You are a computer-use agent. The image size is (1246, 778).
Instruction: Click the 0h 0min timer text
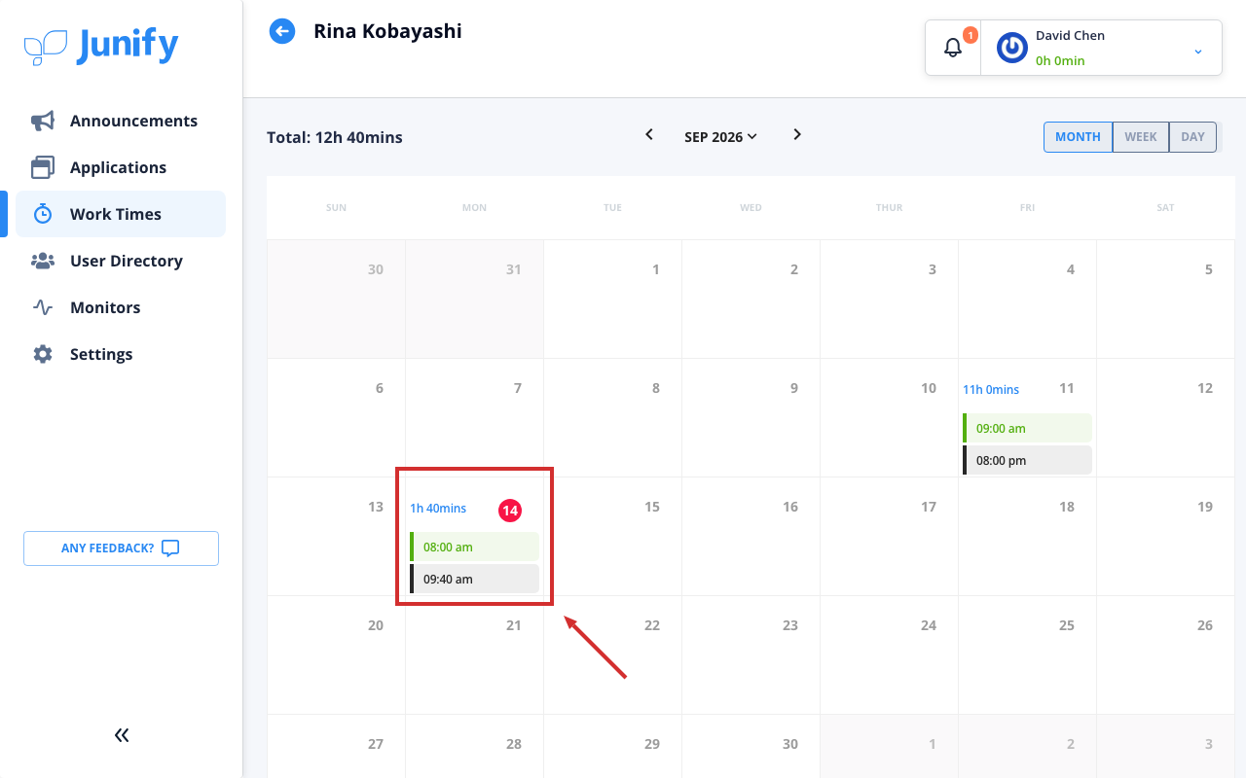[x=1060, y=60]
